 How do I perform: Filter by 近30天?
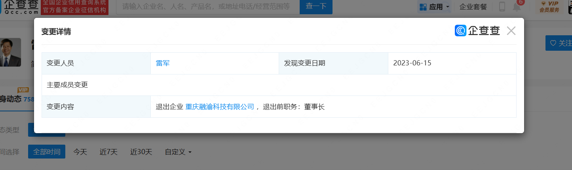[141, 152]
